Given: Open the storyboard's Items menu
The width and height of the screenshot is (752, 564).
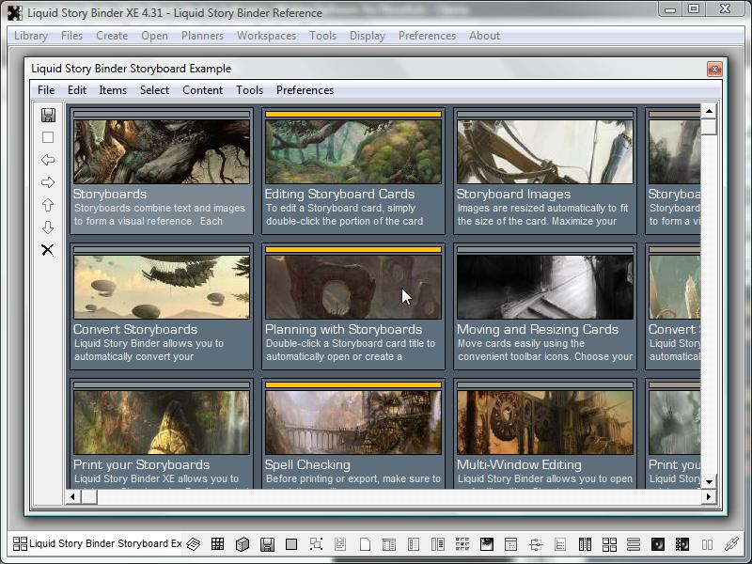Looking at the screenshot, I should 113,90.
